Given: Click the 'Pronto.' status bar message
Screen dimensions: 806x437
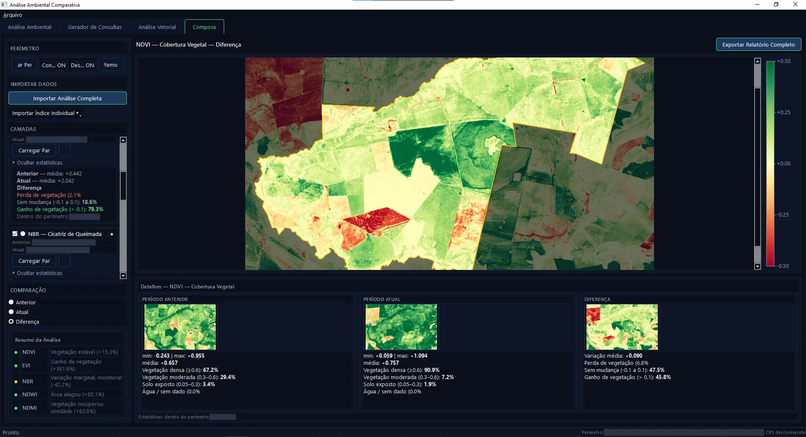Looking at the screenshot, I should [x=11, y=432].
